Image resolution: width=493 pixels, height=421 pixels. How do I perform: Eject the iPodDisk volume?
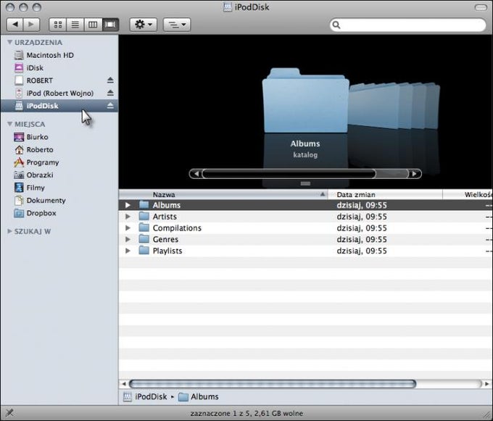tap(110, 106)
